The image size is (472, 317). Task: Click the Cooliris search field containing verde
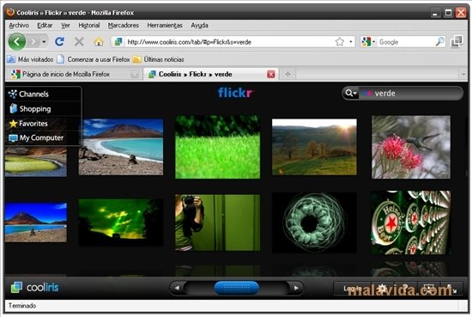click(410, 93)
